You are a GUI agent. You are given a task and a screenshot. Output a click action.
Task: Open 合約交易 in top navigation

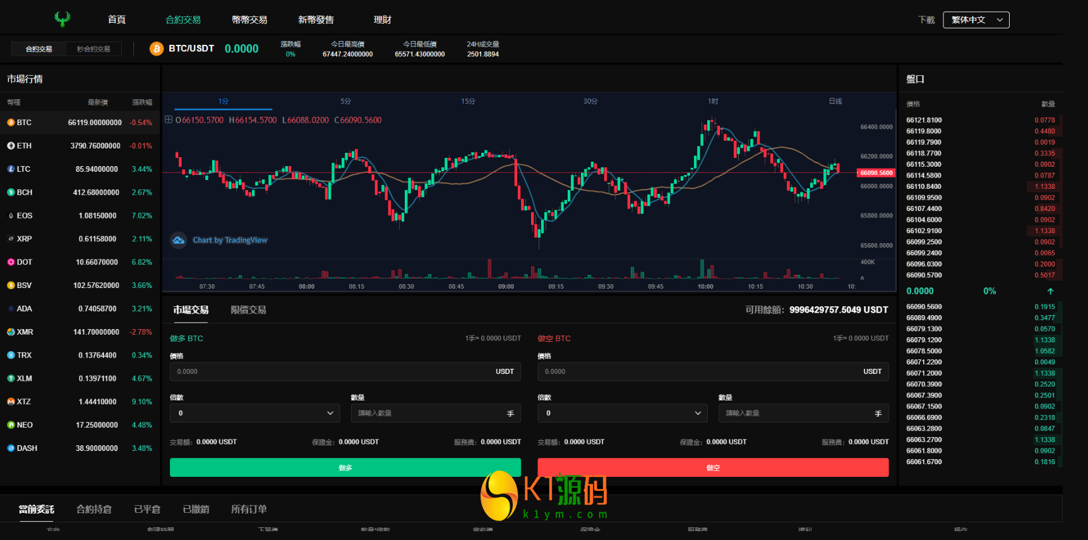[x=183, y=20]
